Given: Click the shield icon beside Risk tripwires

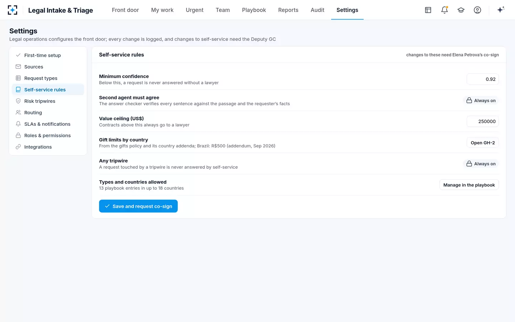Looking at the screenshot, I should 18,101.
